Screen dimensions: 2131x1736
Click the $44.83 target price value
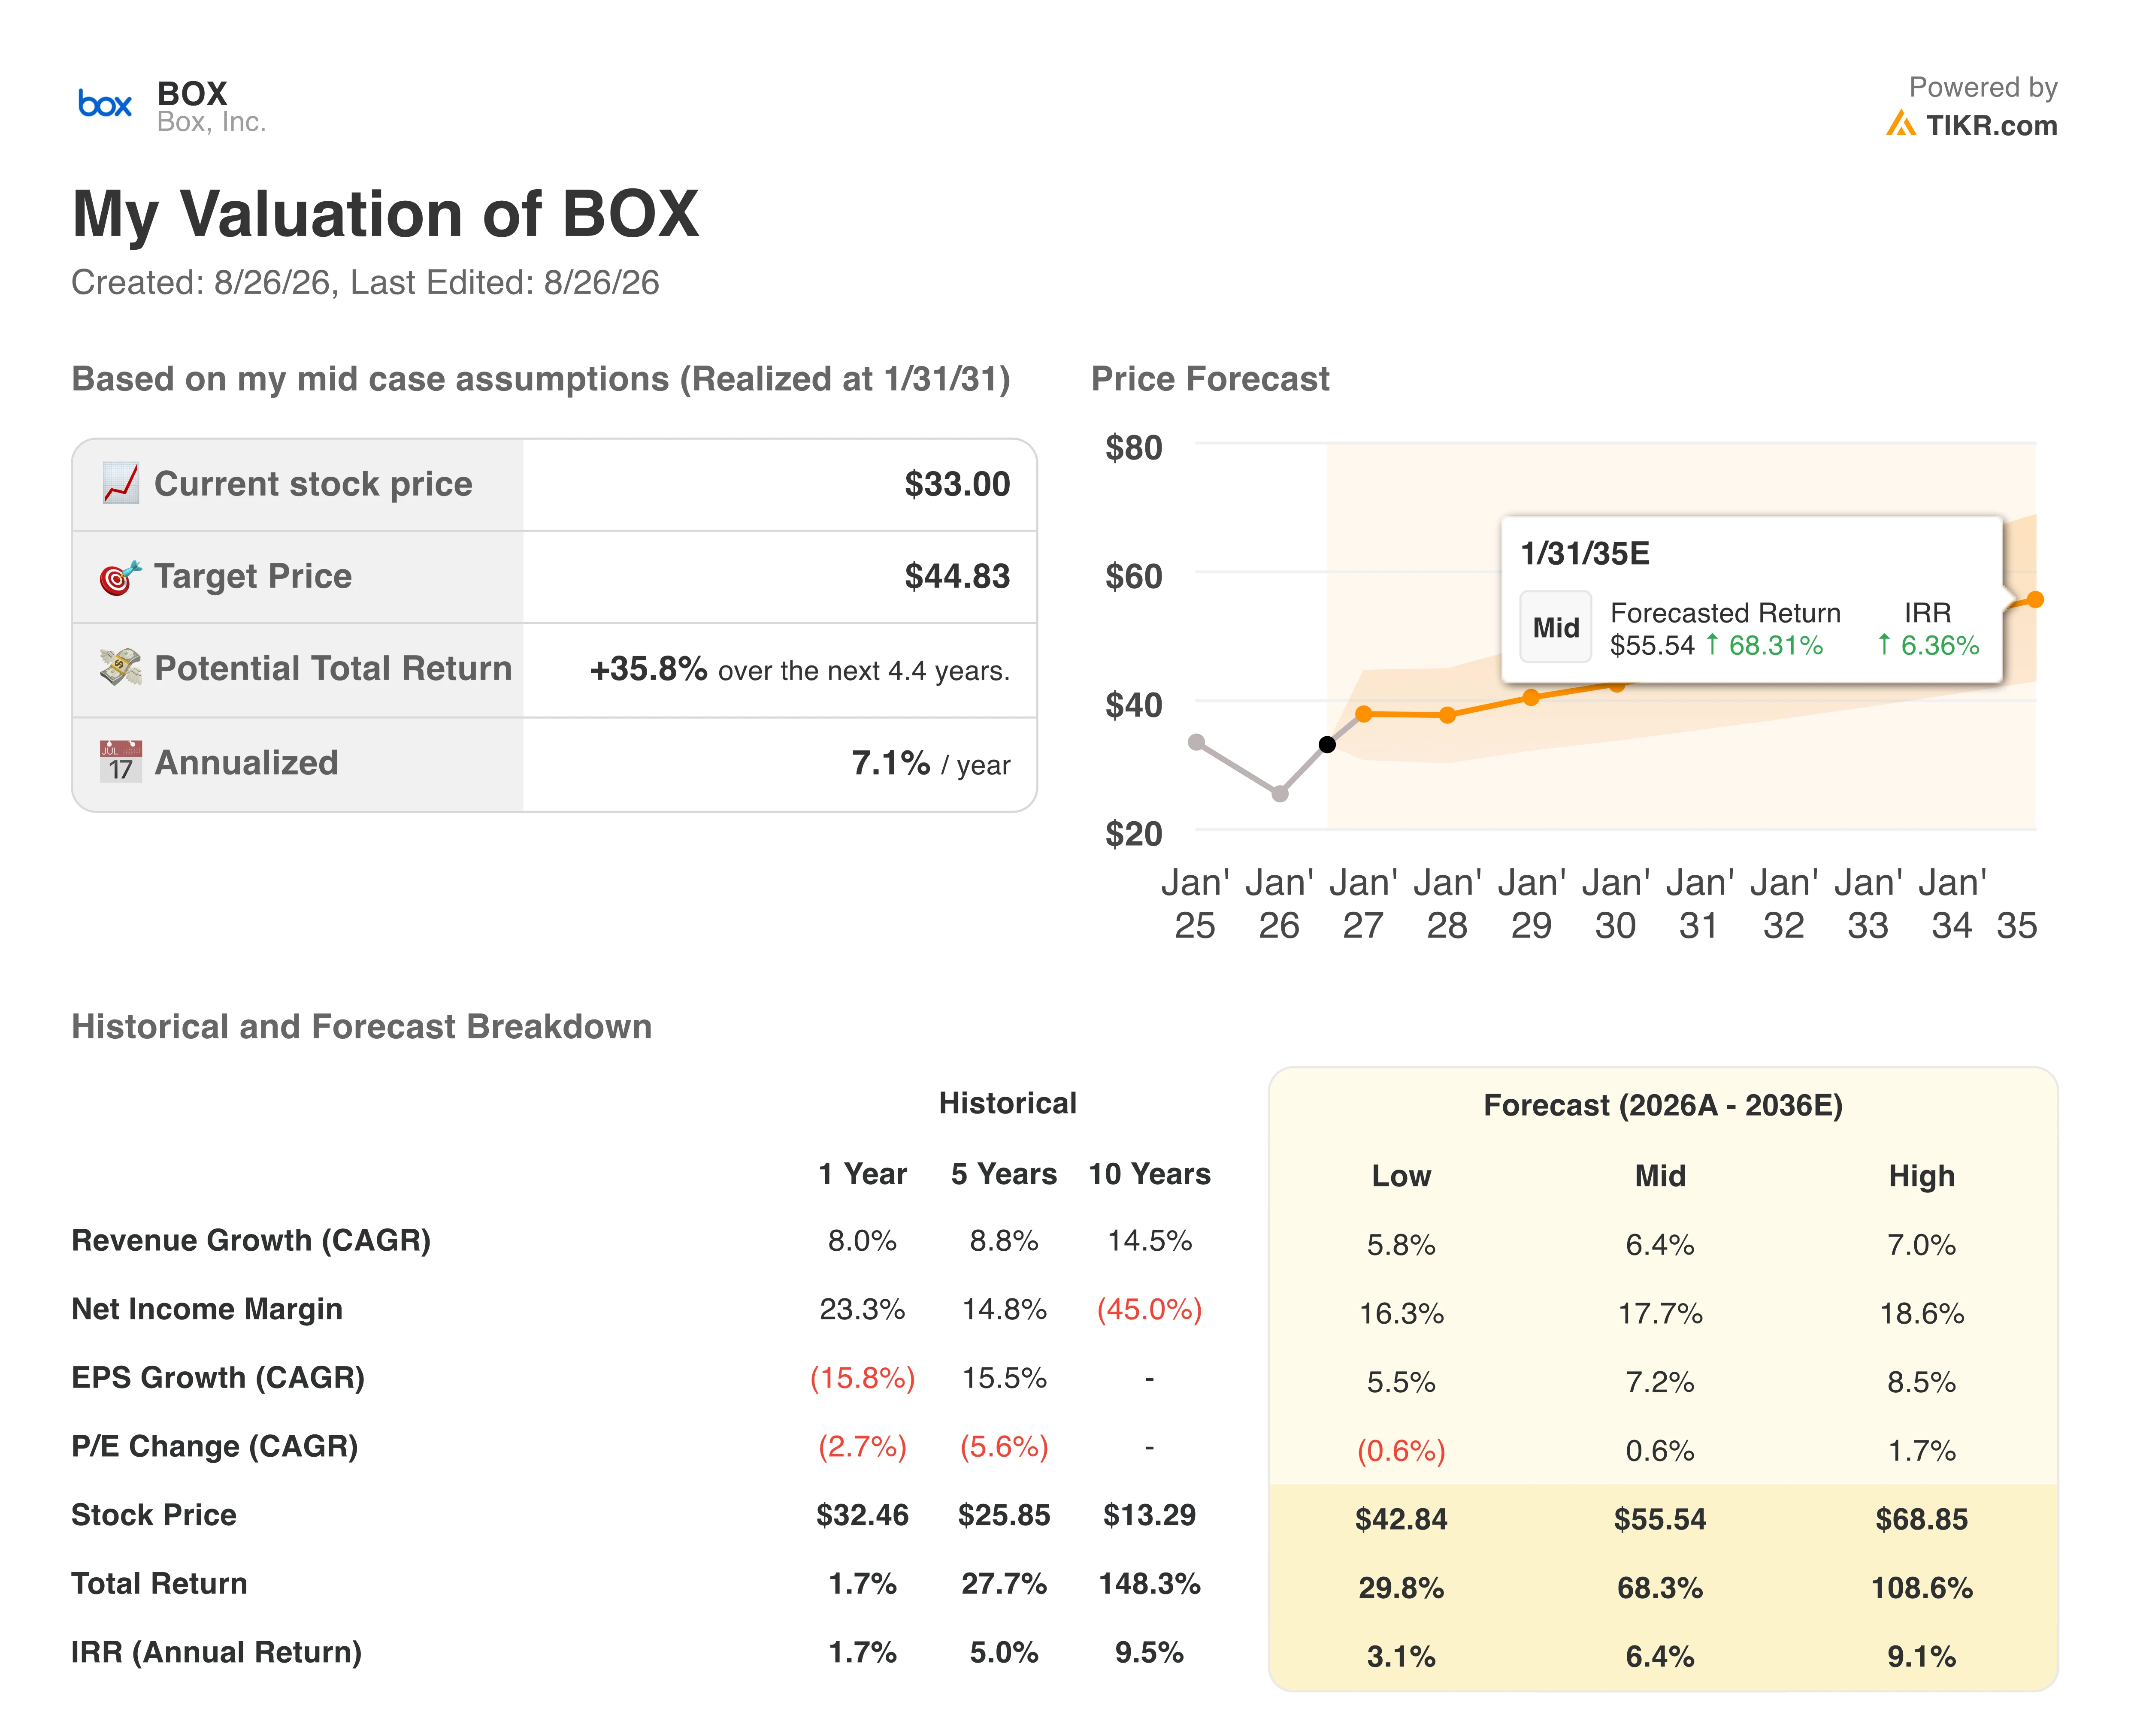click(x=957, y=576)
